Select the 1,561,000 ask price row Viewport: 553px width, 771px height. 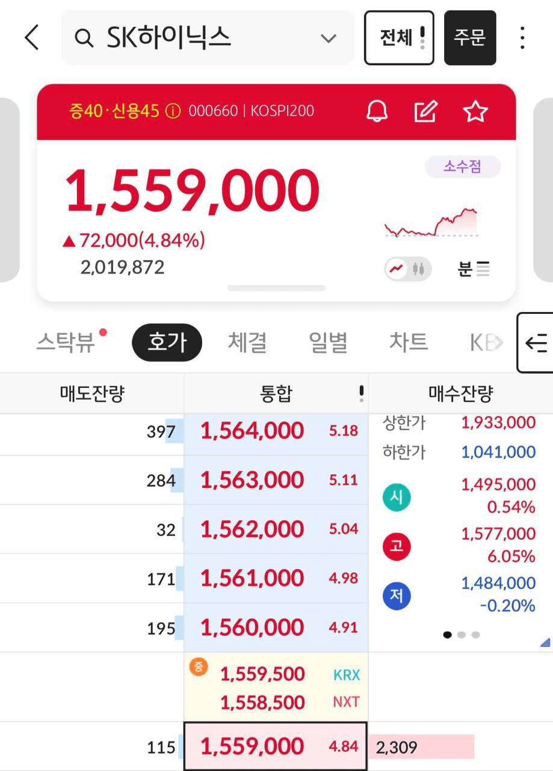click(276, 579)
